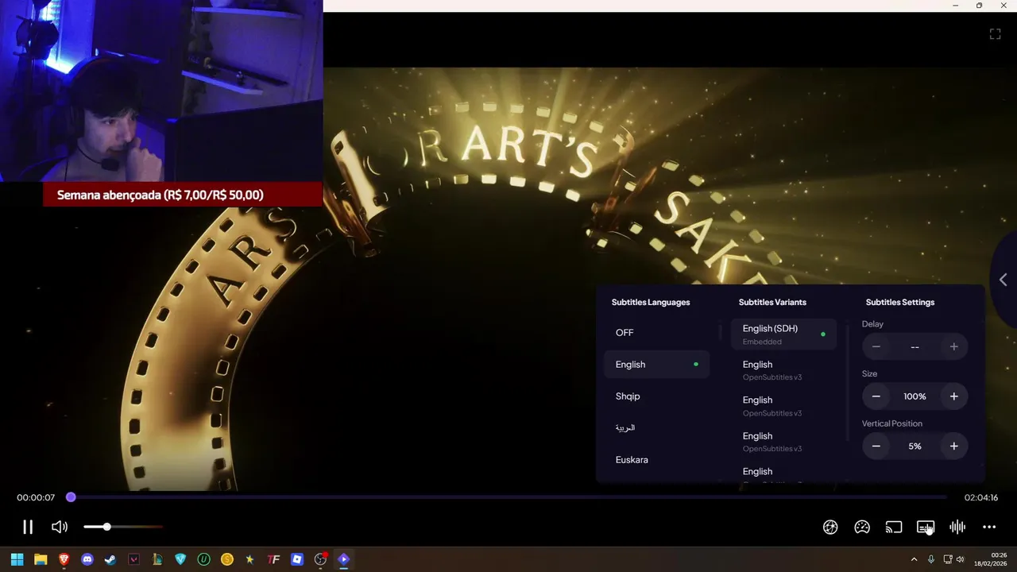Click the seek bar progress handle

[71, 497]
